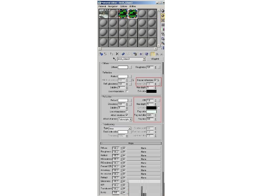Click the Go to Parent icon
The width and height of the screenshot is (262, 196).
click(x=157, y=54)
